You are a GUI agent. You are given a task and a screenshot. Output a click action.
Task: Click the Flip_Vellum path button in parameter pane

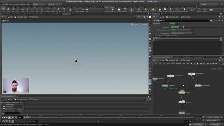click(x=185, y=17)
